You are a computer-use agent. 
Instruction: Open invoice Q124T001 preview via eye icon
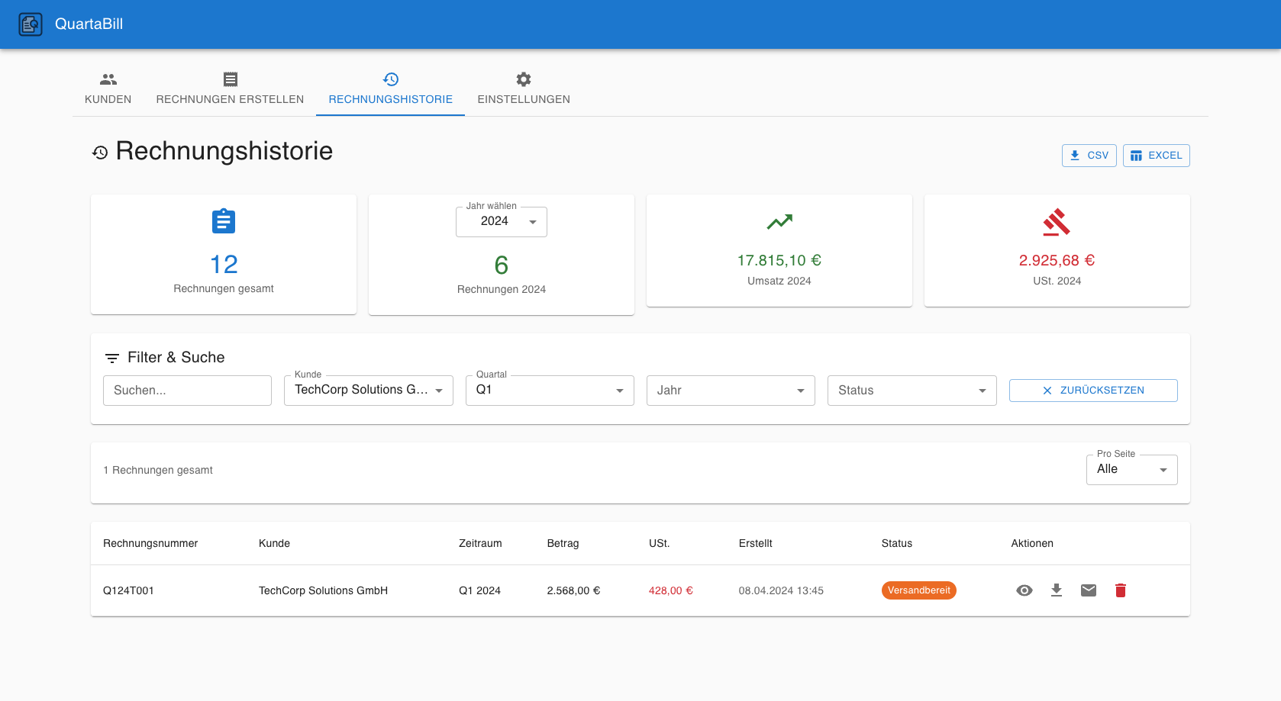point(1024,590)
